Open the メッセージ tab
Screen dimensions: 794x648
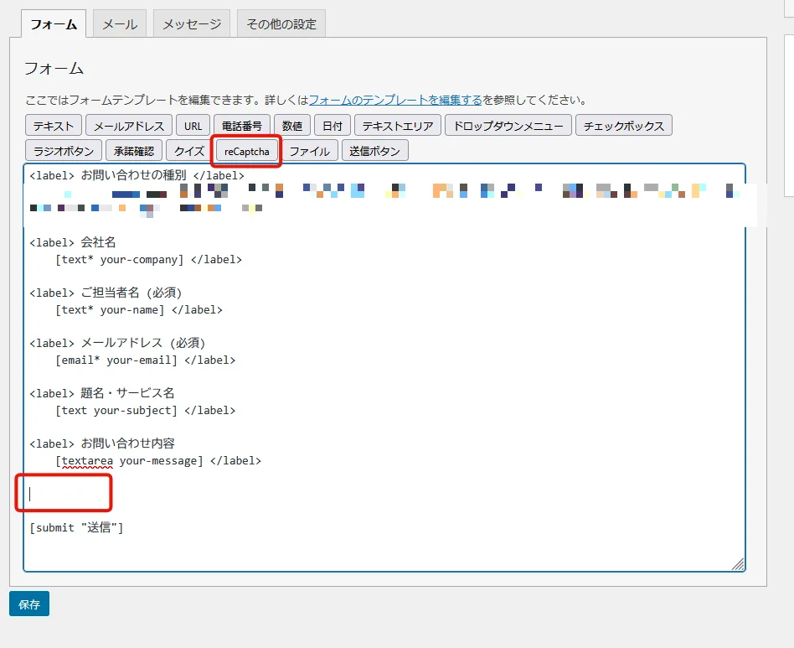pyautogui.click(x=192, y=24)
